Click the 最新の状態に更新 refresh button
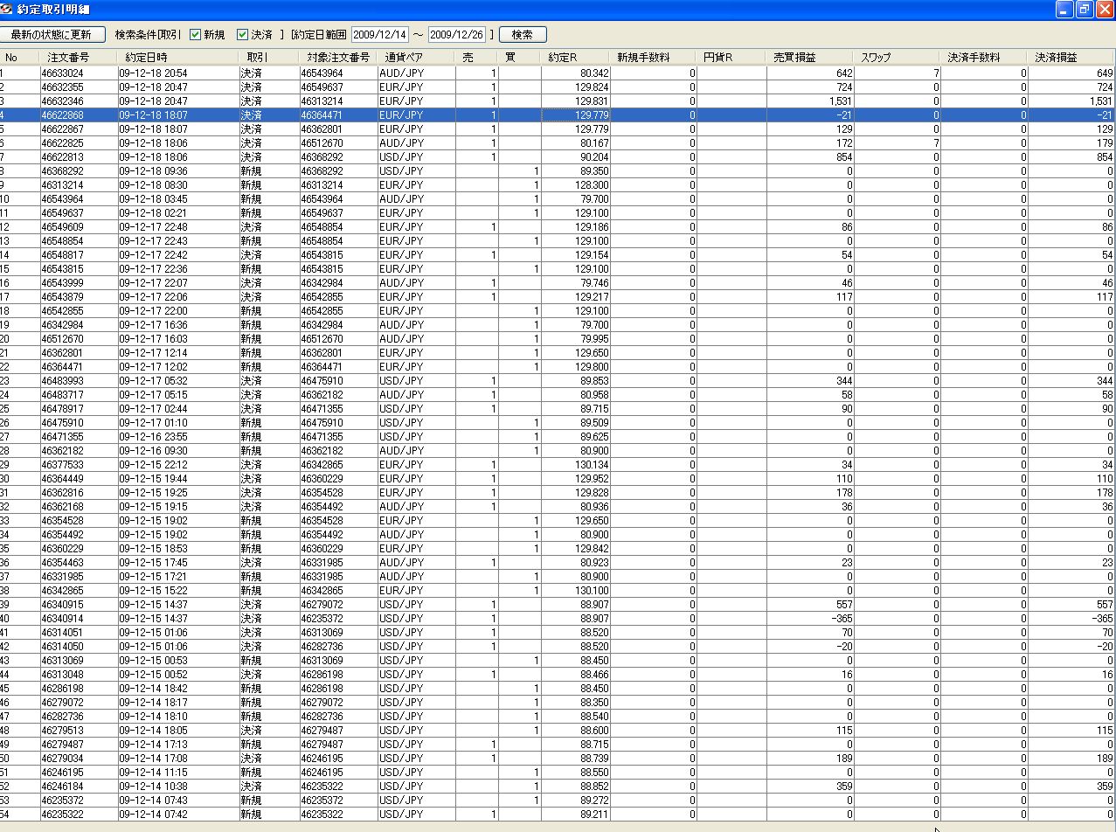The height and width of the screenshot is (832, 1116). [x=53, y=35]
